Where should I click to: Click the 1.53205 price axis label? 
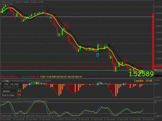coord(158,52)
